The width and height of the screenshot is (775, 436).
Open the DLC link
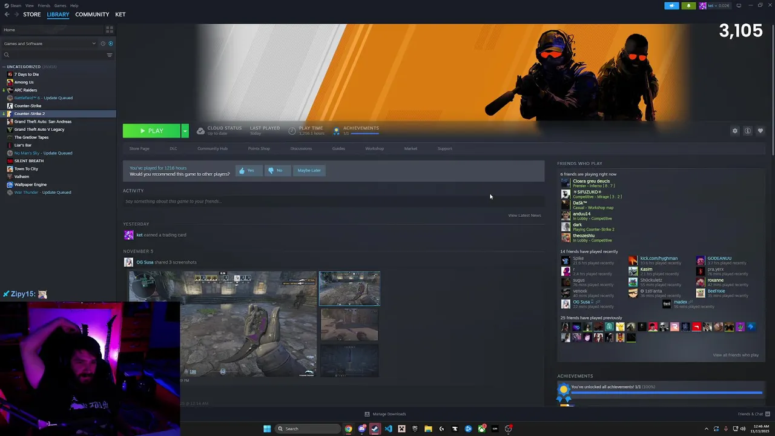173,148
